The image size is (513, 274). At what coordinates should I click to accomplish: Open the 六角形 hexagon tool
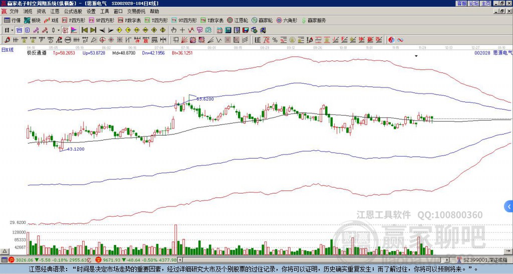287,20
